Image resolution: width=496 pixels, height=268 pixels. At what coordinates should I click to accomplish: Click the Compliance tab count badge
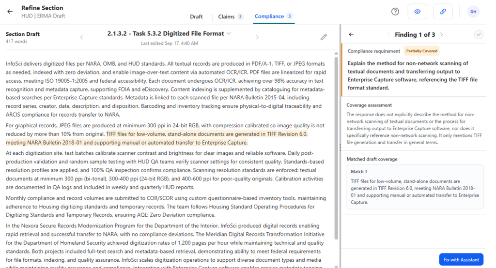coord(290,16)
